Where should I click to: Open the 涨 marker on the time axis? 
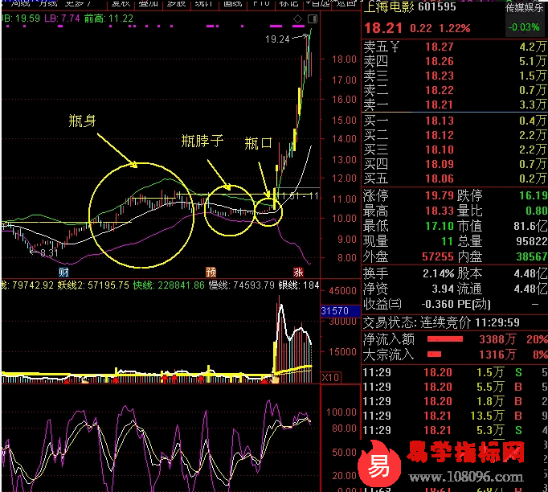[x=298, y=272]
